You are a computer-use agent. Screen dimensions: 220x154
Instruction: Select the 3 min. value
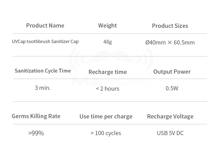point(43,88)
